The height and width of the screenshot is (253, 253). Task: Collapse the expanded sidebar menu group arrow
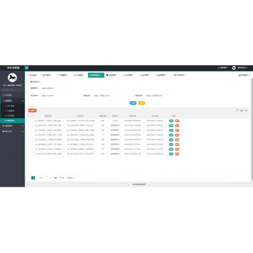point(23,101)
